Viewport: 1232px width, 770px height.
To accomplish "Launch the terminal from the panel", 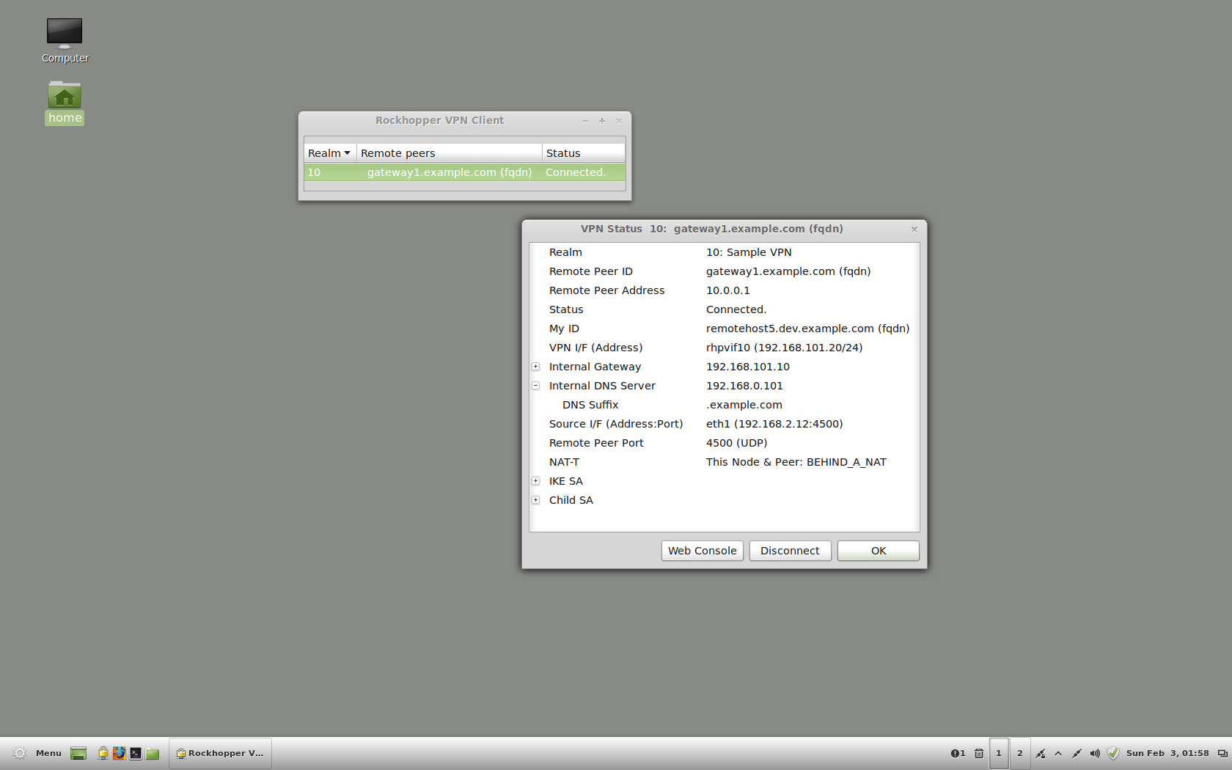I will (135, 753).
